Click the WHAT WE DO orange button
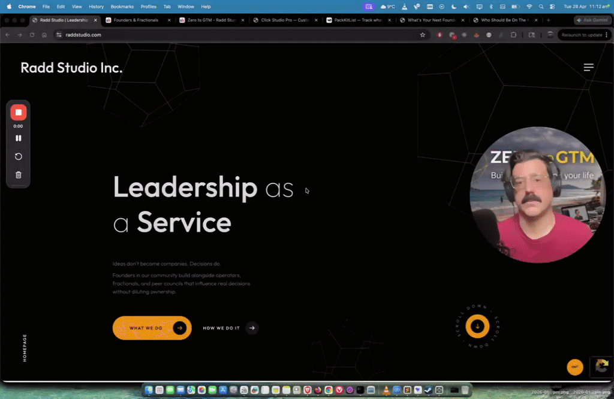The height and width of the screenshot is (399, 614). tap(152, 328)
